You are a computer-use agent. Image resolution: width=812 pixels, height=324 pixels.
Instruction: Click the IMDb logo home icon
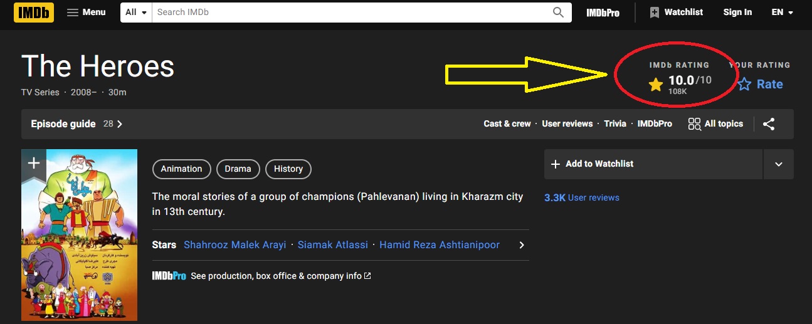(34, 13)
